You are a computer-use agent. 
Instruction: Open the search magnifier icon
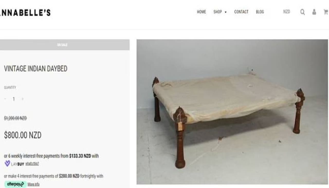303,12
